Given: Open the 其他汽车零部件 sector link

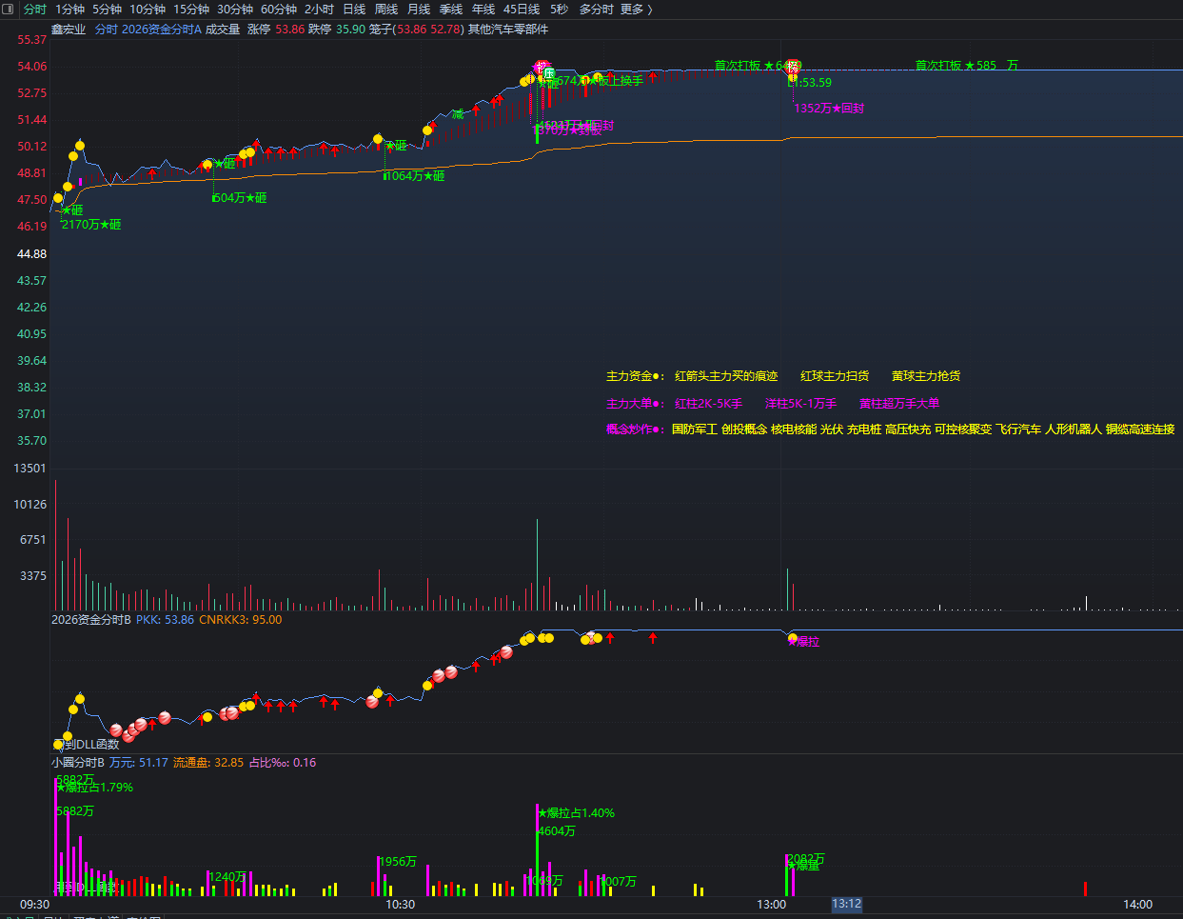Looking at the screenshot, I should click(x=508, y=30).
